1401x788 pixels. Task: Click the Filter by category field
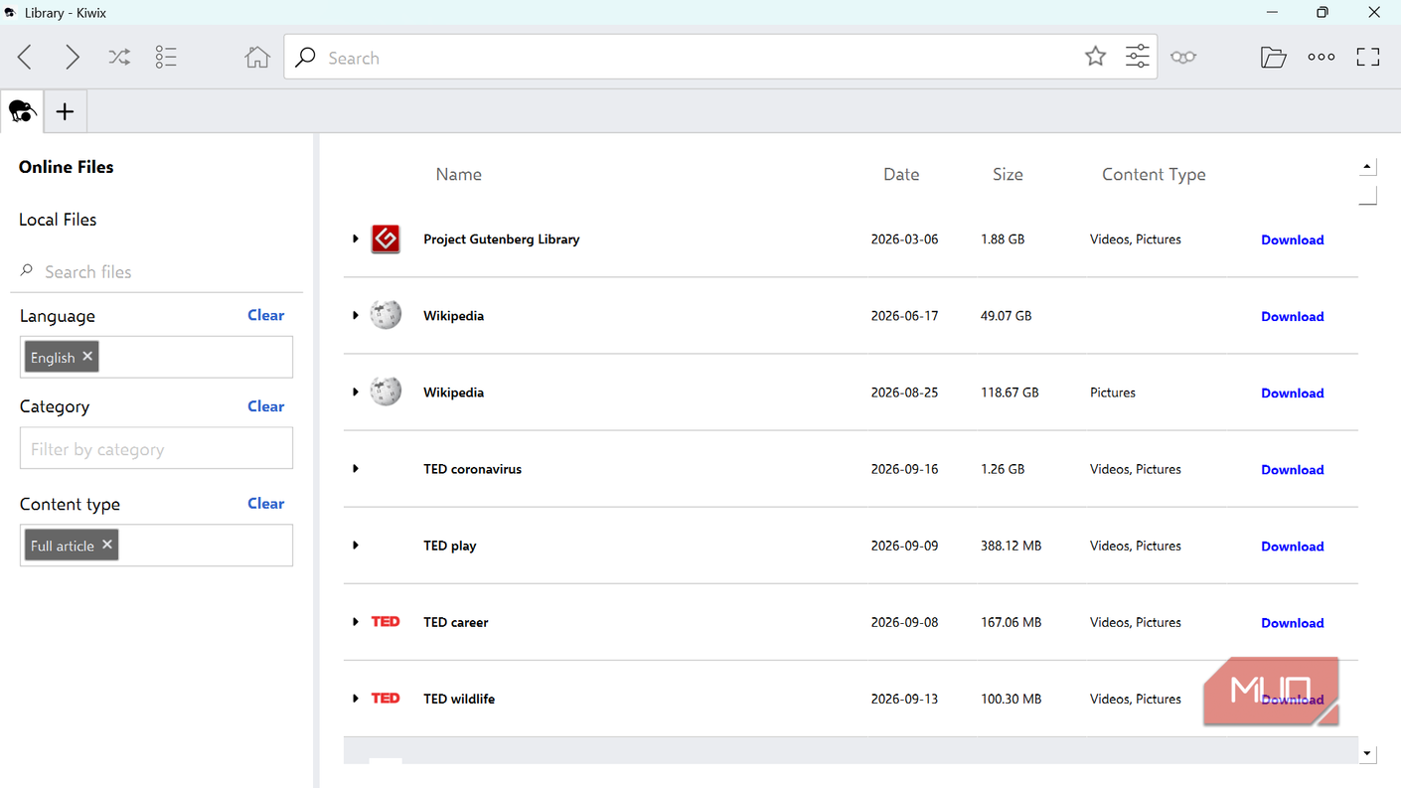[156, 448]
